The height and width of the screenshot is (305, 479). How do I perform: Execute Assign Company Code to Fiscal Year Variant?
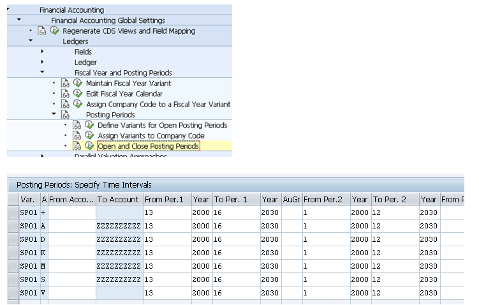pos(78,104)
